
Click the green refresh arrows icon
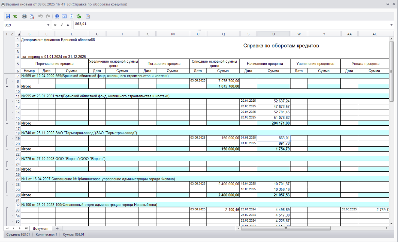pos(79,16)
